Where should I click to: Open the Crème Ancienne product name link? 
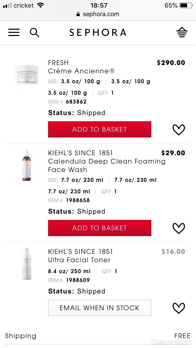click(x=81, y=71)
